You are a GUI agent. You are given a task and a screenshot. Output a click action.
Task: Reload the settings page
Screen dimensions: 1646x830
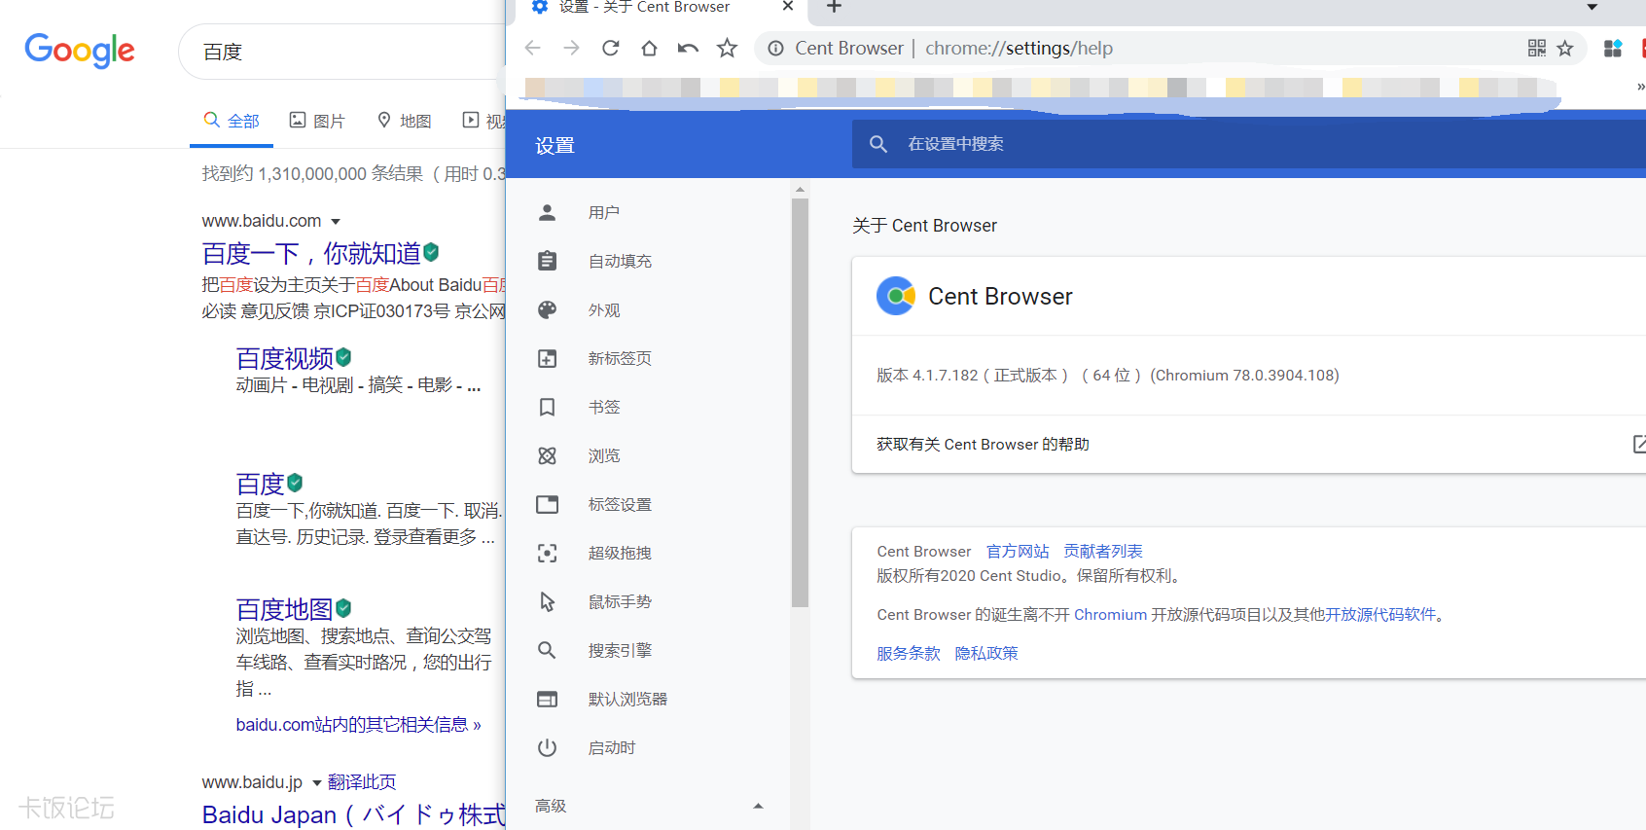coord(610,48)
